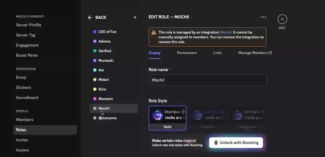Click the back arrow icon
Screen dimensions: 325x157
90,18
